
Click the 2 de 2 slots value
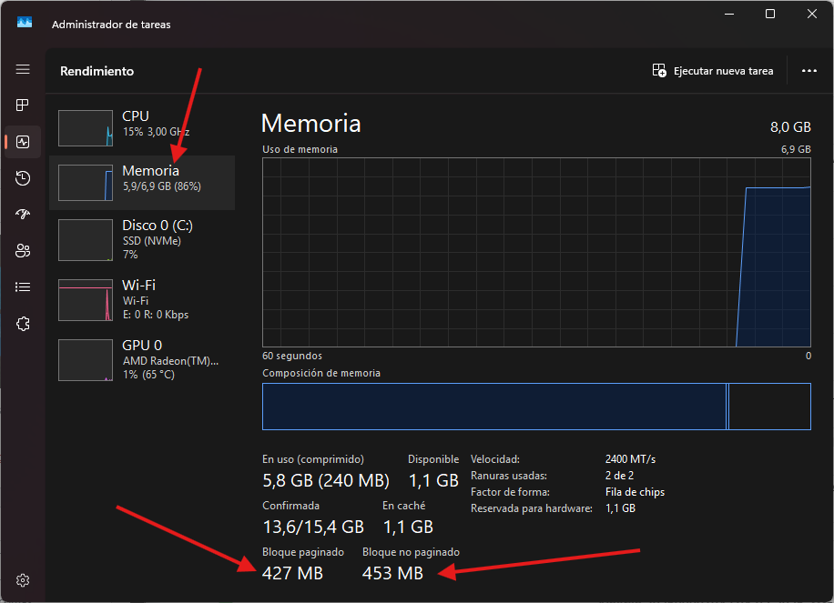pos(619,476)
